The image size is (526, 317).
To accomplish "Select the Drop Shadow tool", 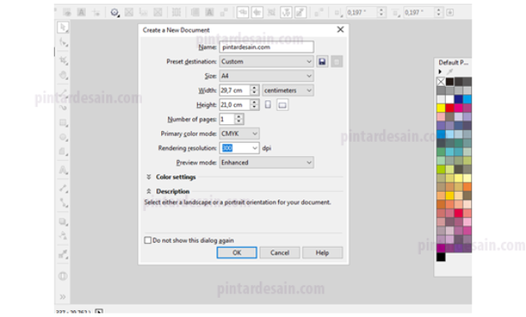I will tap(63, 222).
